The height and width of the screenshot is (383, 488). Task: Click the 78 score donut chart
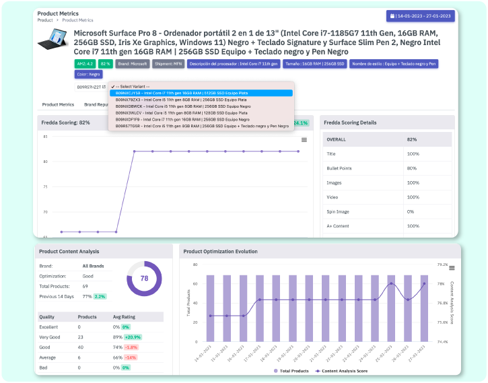pos(144,279)
